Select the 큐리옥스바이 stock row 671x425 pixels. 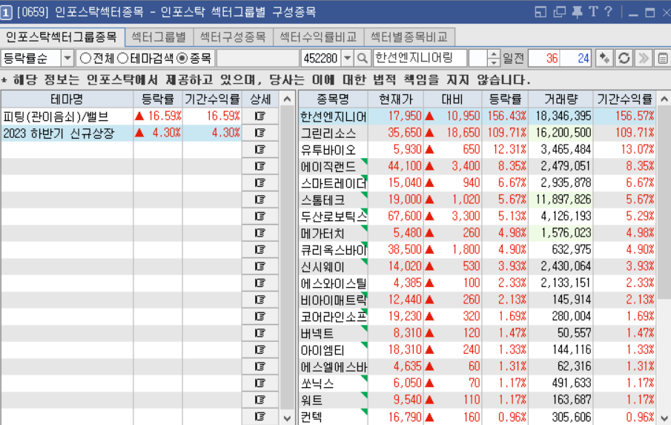(477, 249)
